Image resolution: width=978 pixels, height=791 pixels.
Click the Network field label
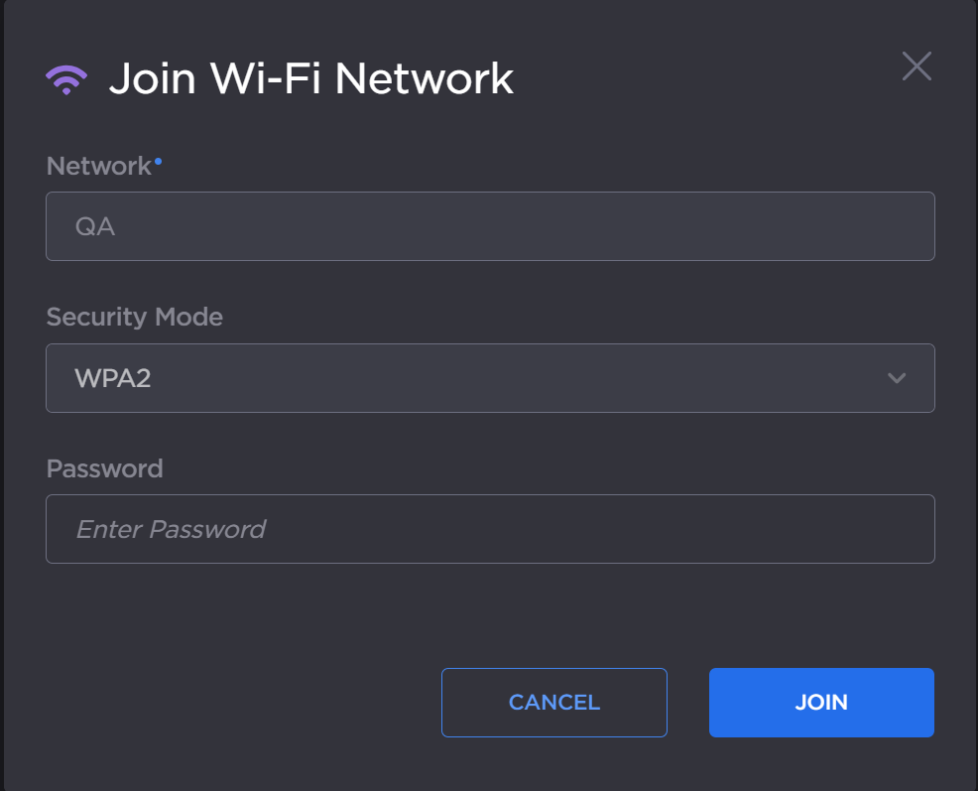[x=98, y=166]
